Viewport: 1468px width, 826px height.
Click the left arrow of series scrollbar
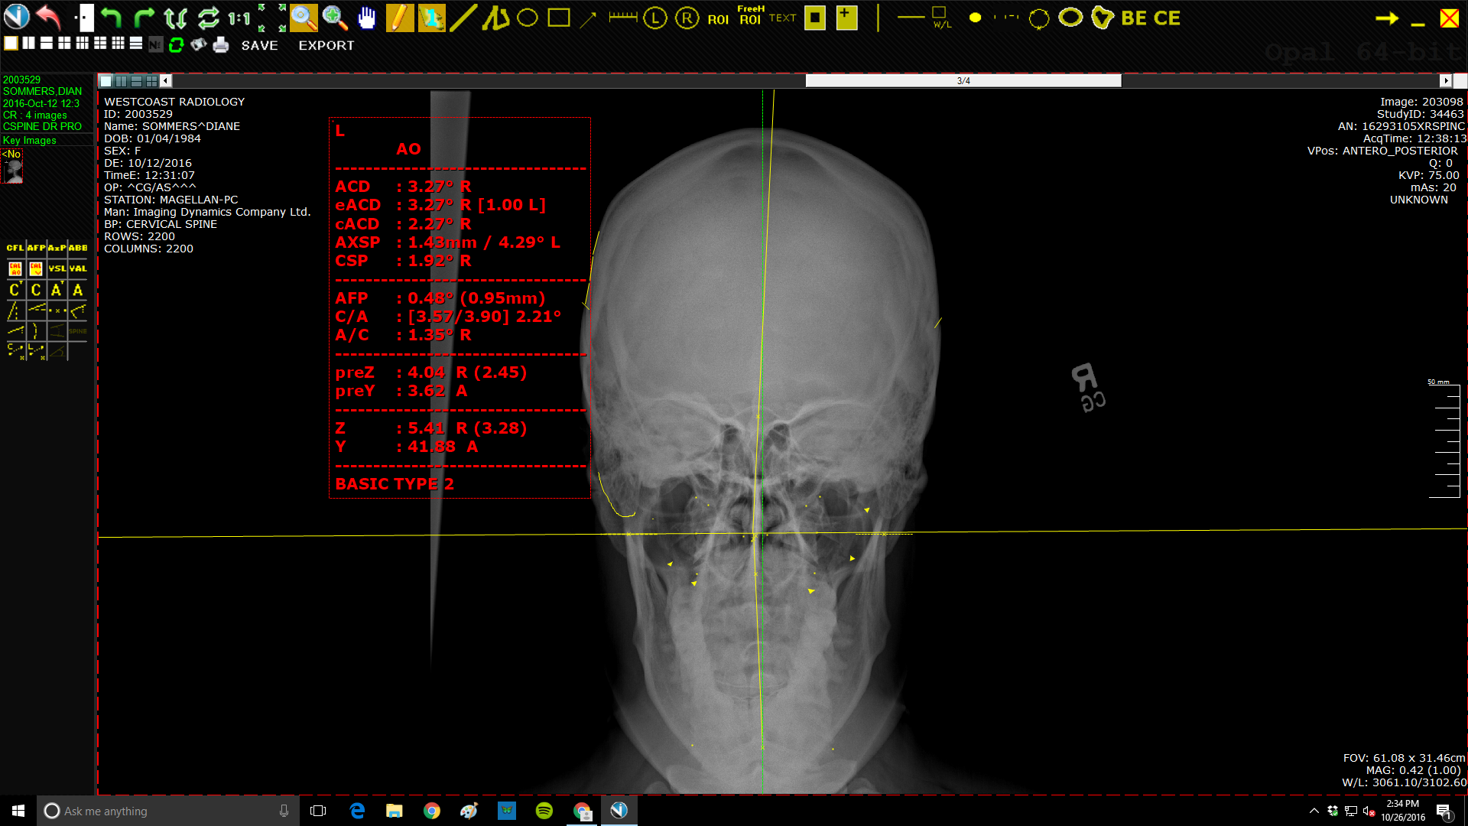click(166, 81)
